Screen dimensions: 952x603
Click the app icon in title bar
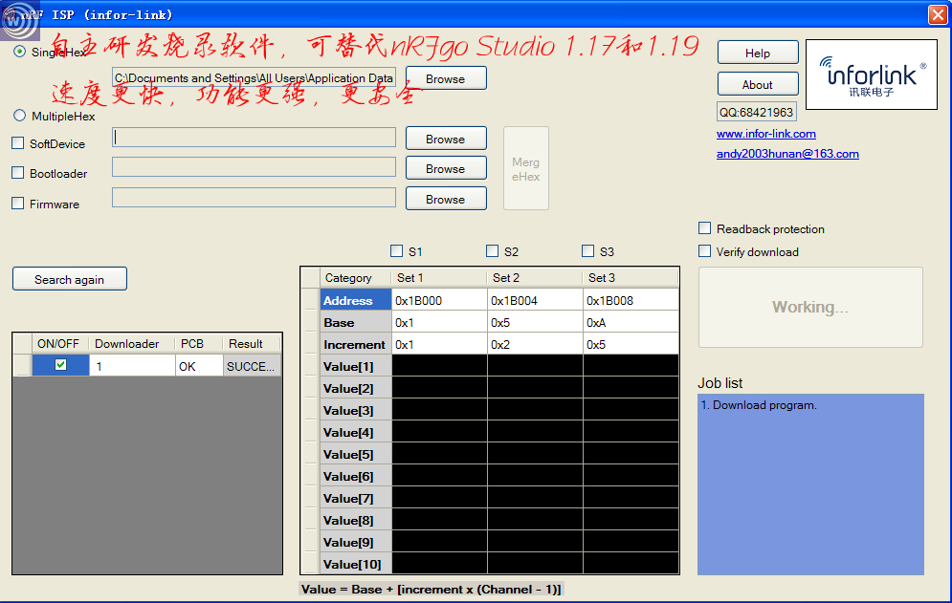[18, 19]
